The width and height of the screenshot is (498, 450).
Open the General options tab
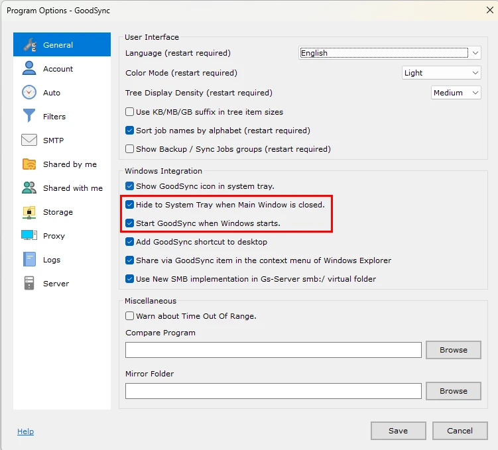62,44
